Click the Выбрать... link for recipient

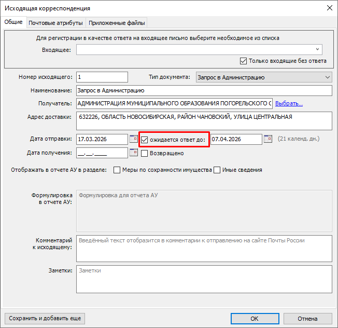[289, 103]
